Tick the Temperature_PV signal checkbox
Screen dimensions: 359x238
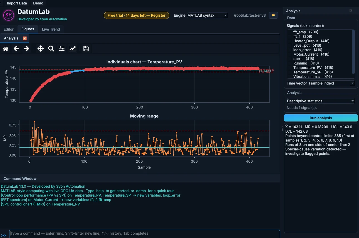pyautogui.click(x=290, y=68)
